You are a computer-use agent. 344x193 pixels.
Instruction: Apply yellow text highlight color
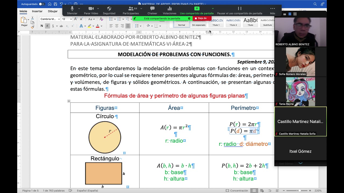click(89, 26)
